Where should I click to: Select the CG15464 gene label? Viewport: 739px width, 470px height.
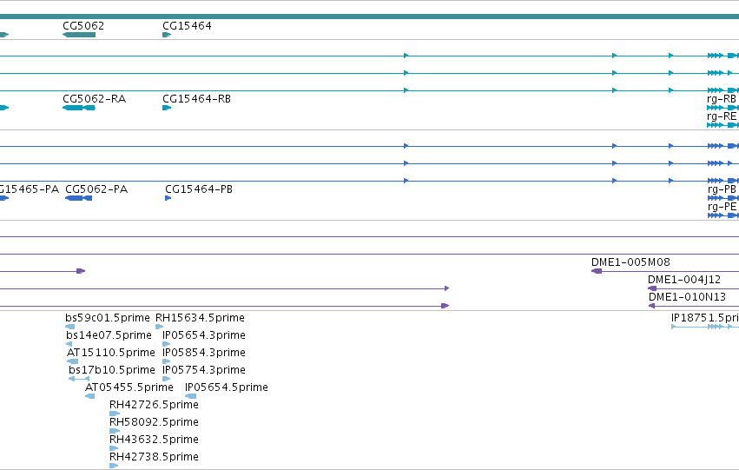pos(187,25)
